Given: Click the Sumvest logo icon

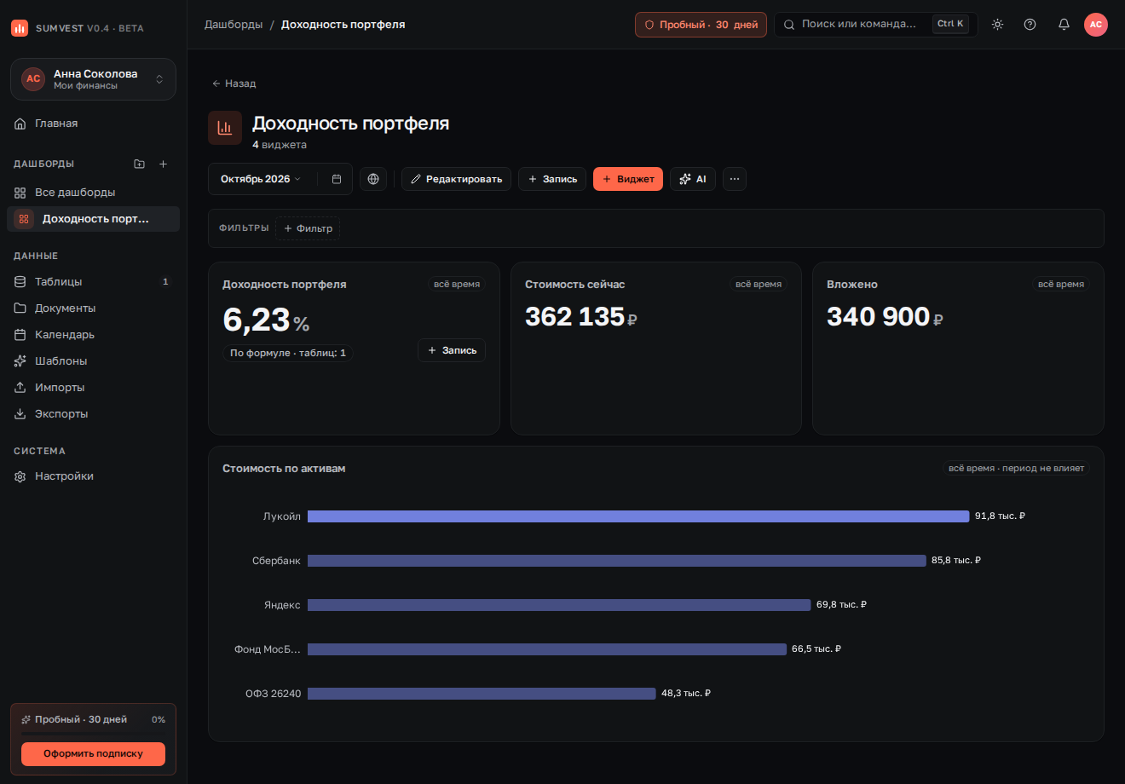Looking at the screenshot, I should (20, 28).
